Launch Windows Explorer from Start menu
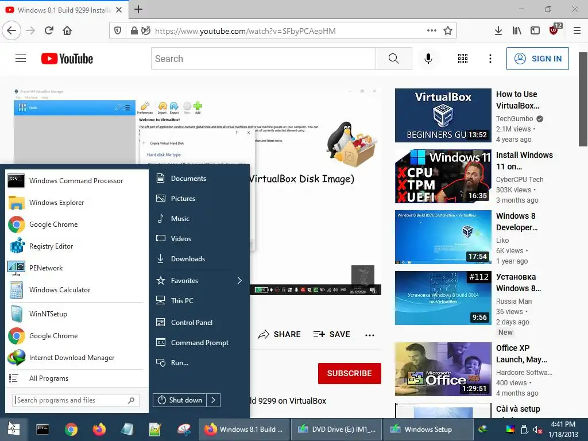 coord(76,203)
